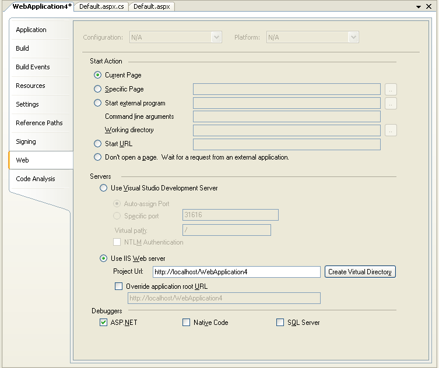Browse for the working directory
The image size is (439, 368).
click(391, 130)
